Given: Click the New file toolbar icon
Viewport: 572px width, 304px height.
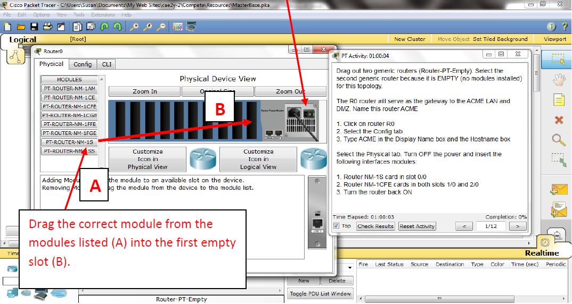Looking at the screenshot, I should (7, 27).
